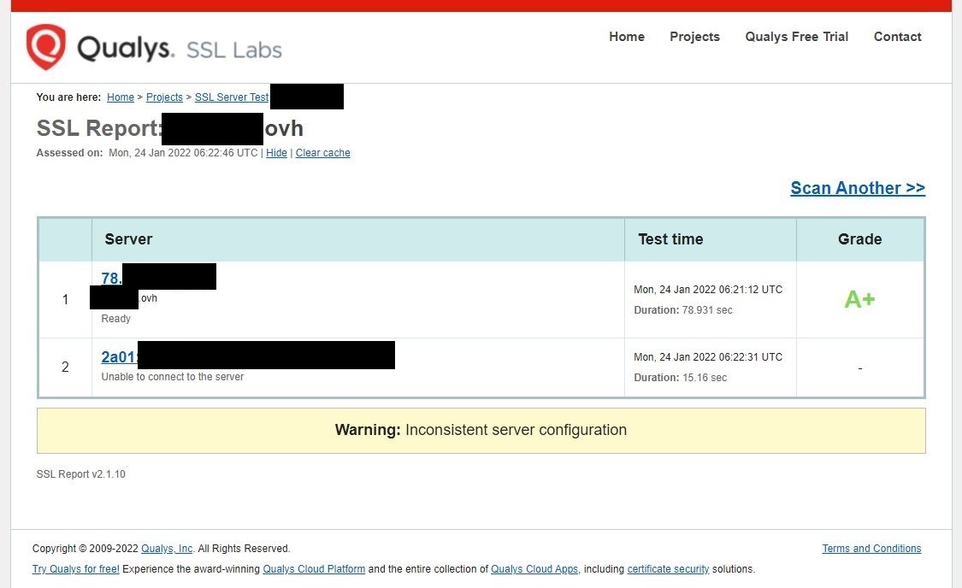
Task: Click 'Mon, 24 Jan 2022 06:22:31 UTC' text
Action: [x=708, y=357]
